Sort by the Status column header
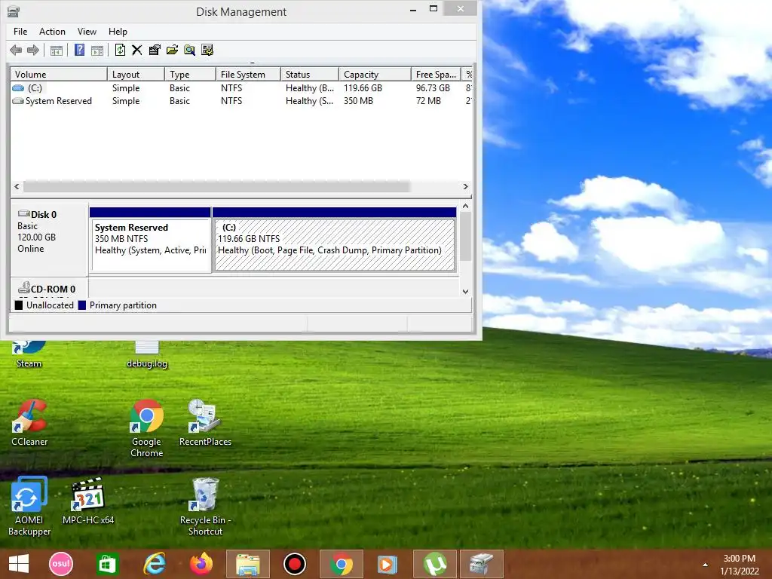 310,75
